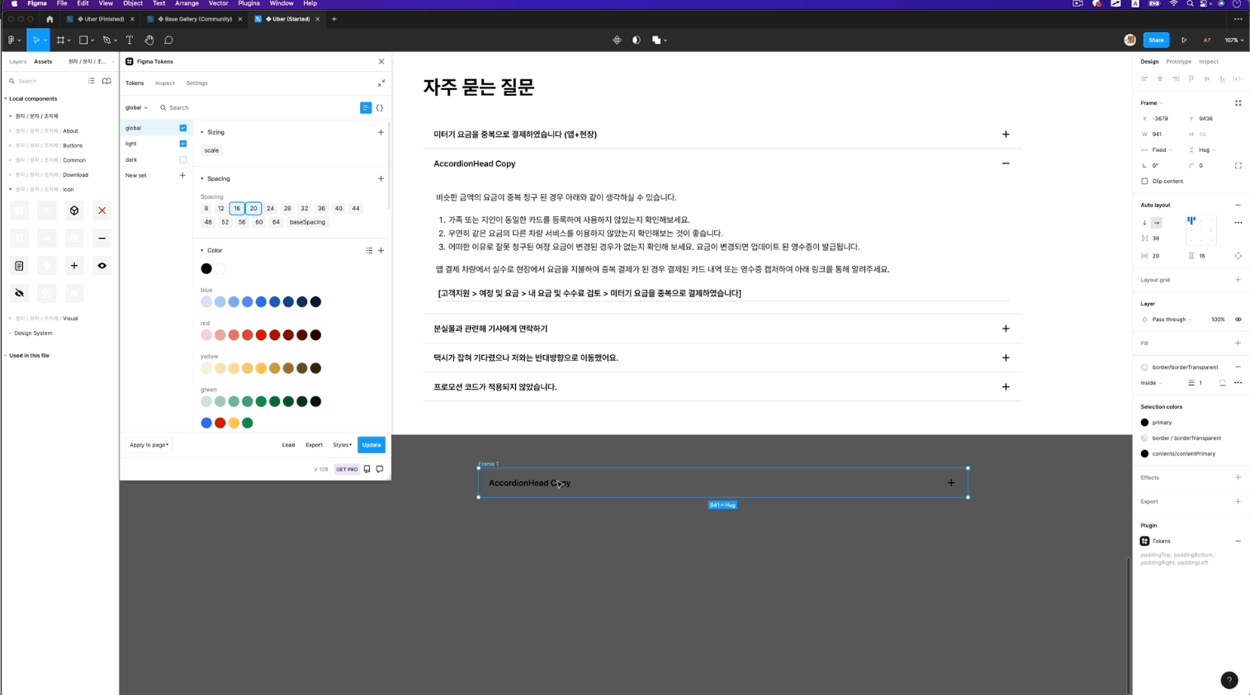1250x695 pixels.
Task: Open the Arrange menu
Action: [187, 3]
